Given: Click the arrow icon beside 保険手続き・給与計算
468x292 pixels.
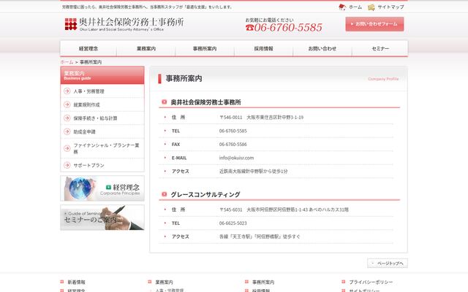Looking at the screenshot, I should pyautogui.click(x=67, y=118).
